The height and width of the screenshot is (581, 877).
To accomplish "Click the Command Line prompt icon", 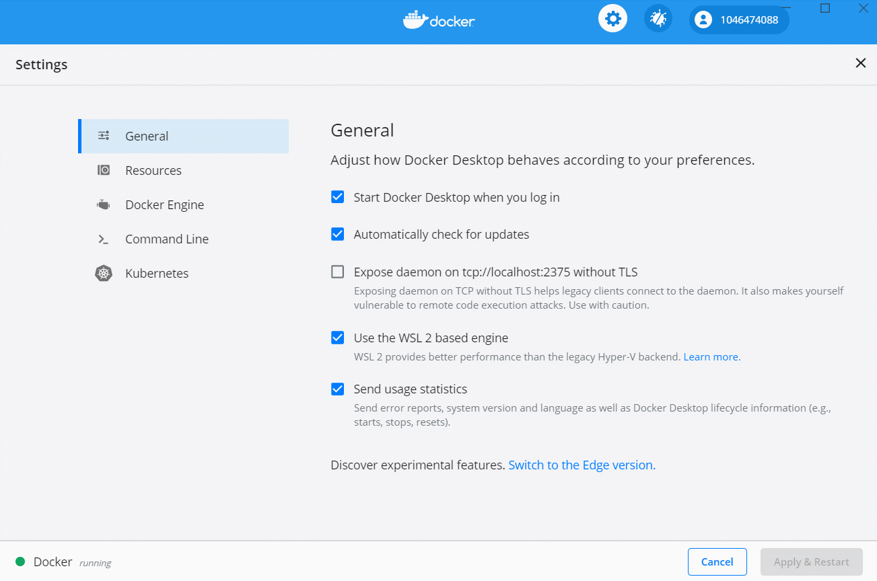I will click(x=104, y=239).
